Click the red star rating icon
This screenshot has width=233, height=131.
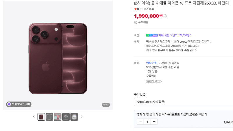pyautogui.click(x=135, y=9)
